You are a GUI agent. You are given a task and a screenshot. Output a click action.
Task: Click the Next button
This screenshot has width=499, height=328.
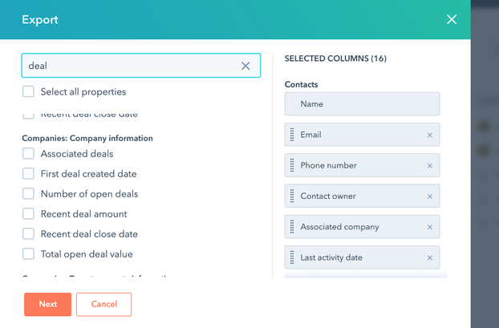coord(48,304)
